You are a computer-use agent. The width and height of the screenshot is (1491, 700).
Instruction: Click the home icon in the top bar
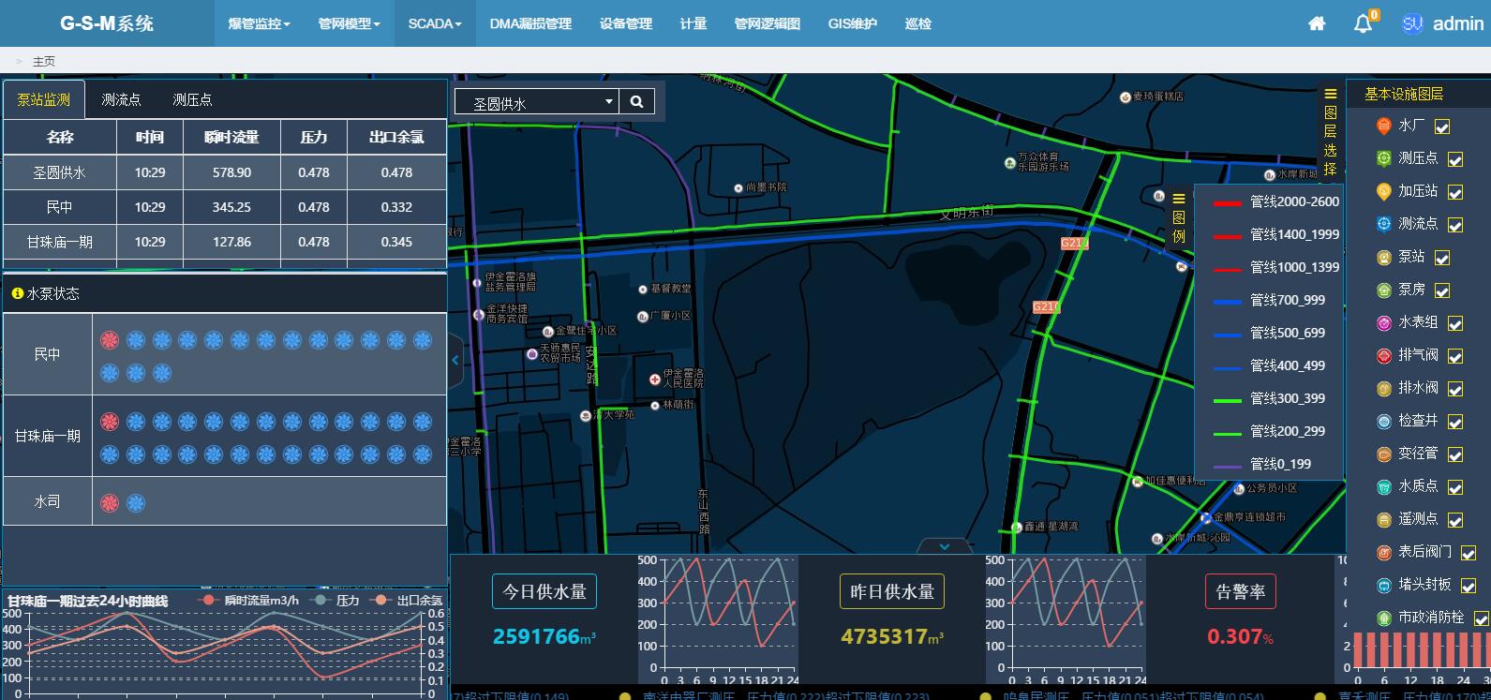(1317, 23)
